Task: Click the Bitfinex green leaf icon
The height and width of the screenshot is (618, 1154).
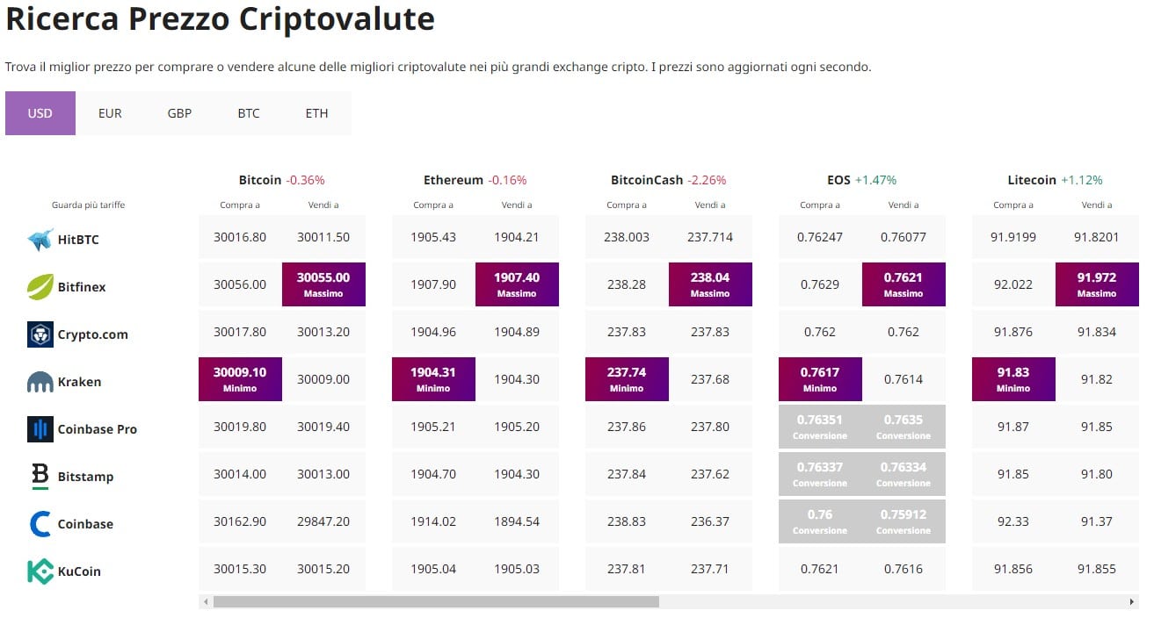Action: tap(40, 287)
